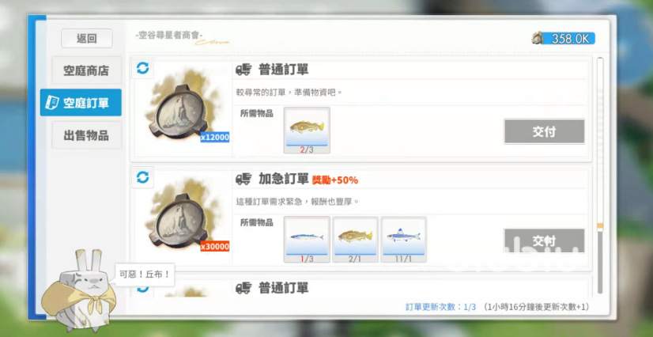Open the 出售物品 tab
Viewport: 653px width, 337px height.
pyautogui.click(x=86, y=135)
